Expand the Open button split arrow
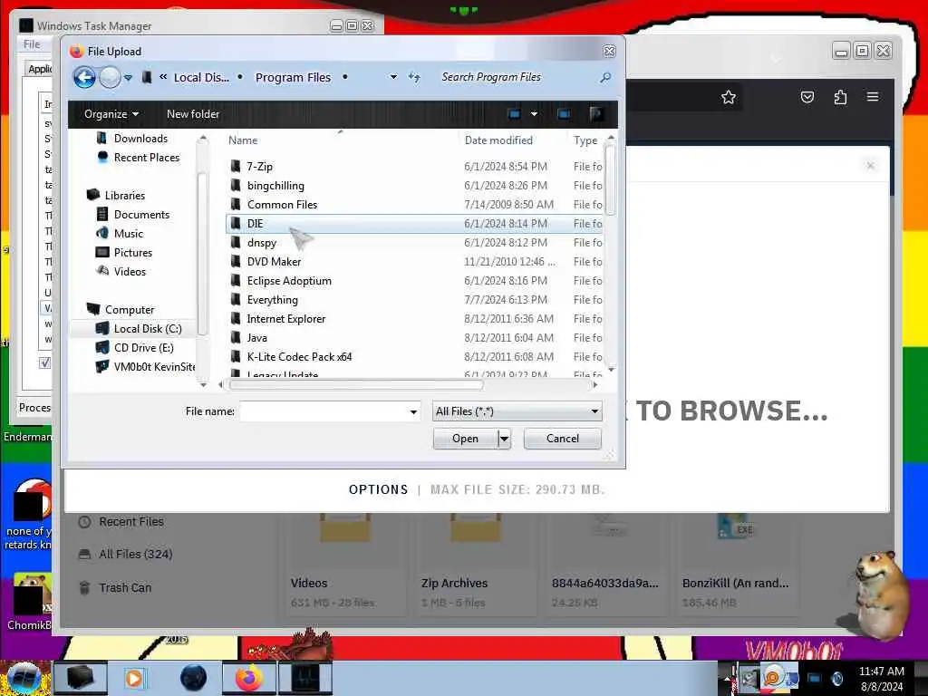Image resolution: width=928 pixels, height=696 pixels. tap(504, 439)
